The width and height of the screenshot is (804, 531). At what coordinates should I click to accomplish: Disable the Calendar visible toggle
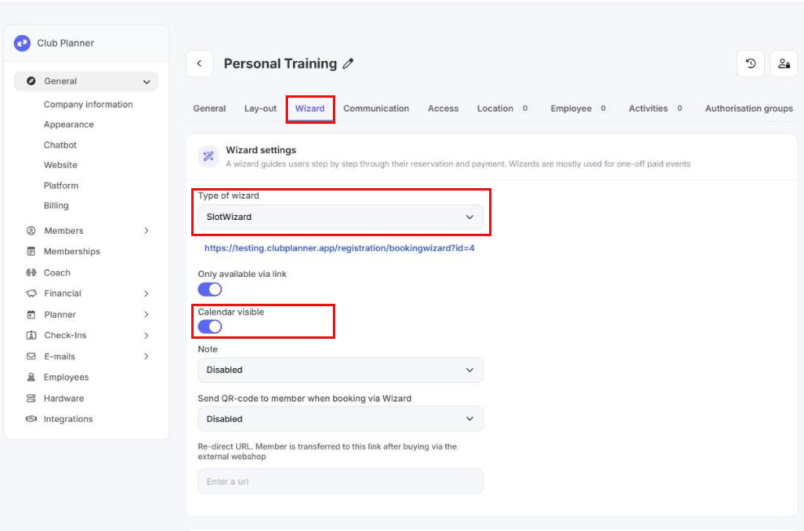pyautogui.click(x=210, y=327)
